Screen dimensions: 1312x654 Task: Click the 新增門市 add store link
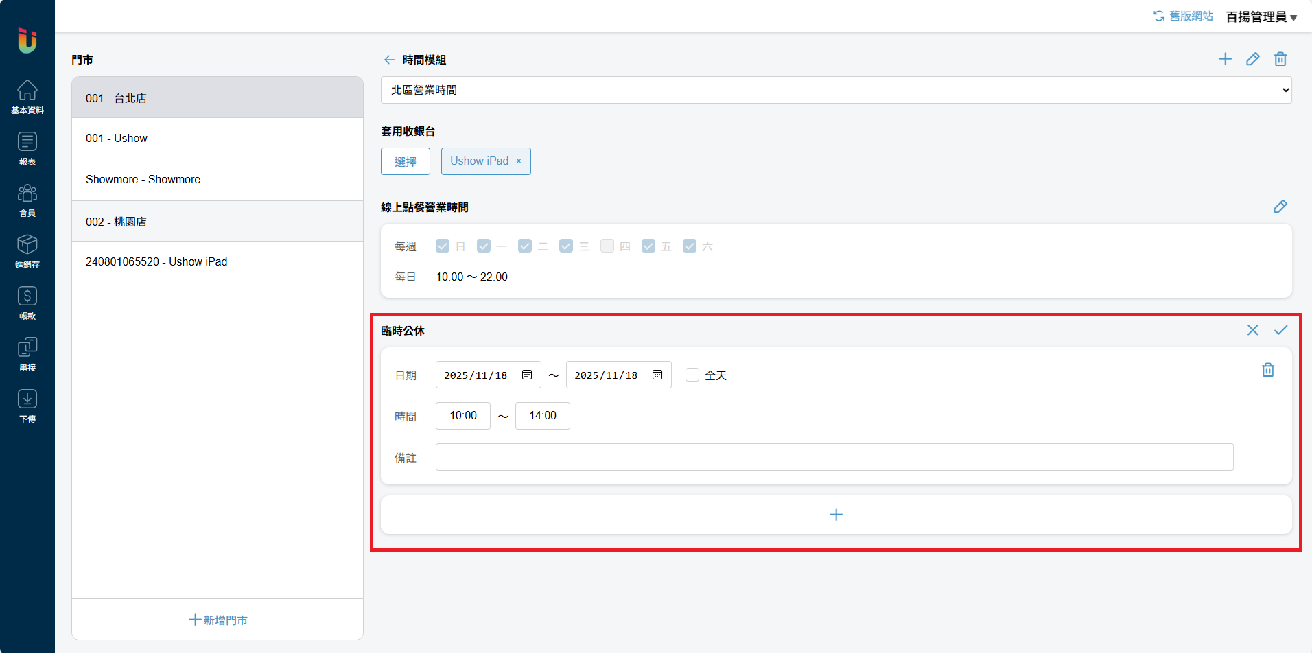pos(218,620)
